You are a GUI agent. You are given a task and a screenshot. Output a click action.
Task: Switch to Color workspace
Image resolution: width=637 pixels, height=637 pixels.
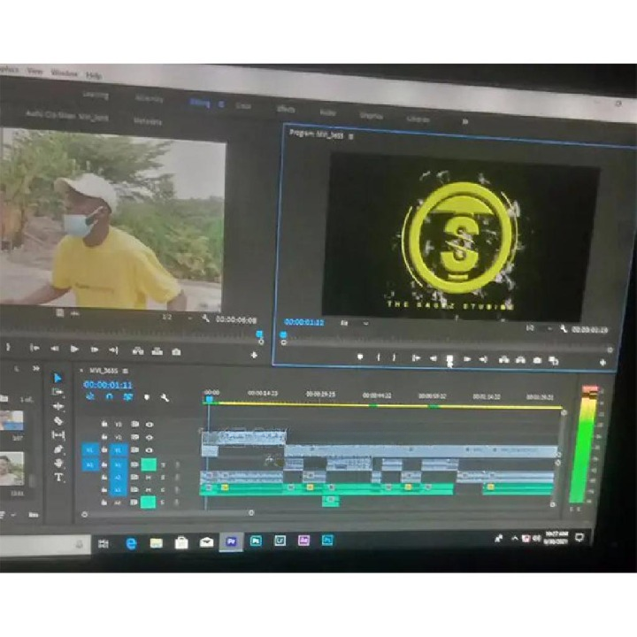coord(243,105)
